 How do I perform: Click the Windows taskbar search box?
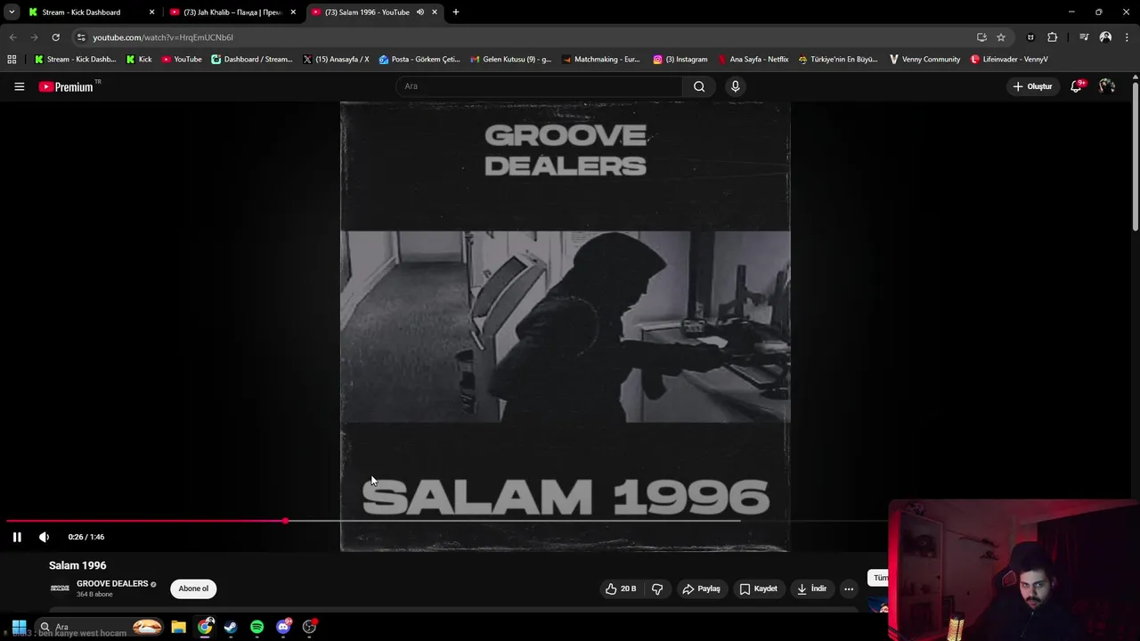[100, 627]
